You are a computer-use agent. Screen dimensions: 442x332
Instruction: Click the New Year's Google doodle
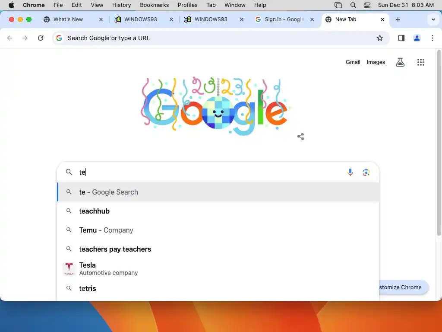tap(216, 106)
